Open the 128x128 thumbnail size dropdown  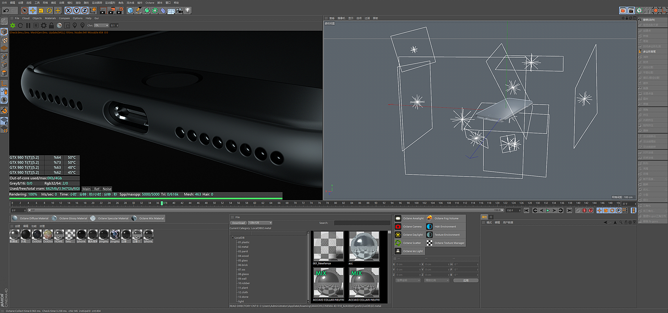point(260,223)
